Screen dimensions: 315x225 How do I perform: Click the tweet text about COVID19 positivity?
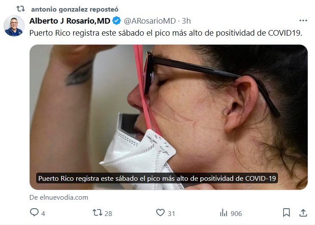click(x=166, y=33)
